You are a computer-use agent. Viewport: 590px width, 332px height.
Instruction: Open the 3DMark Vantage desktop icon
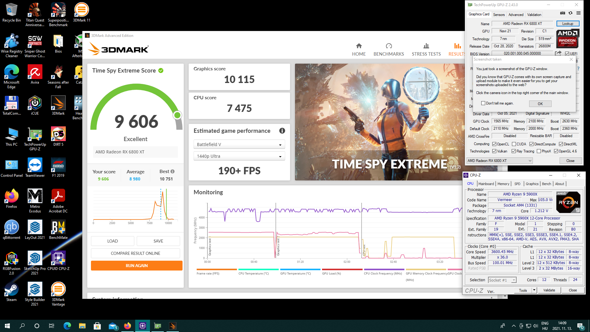(x=58, y=294)
